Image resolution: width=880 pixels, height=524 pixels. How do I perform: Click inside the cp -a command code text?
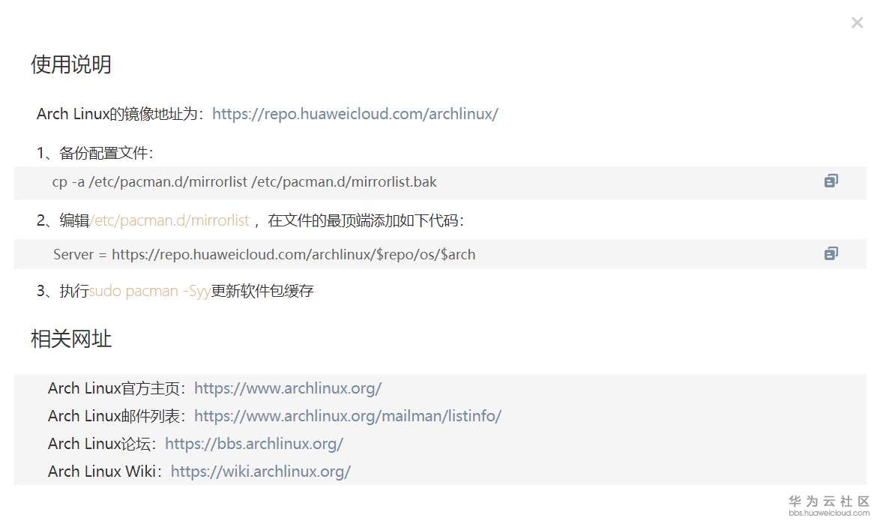(x=244, y=182)
